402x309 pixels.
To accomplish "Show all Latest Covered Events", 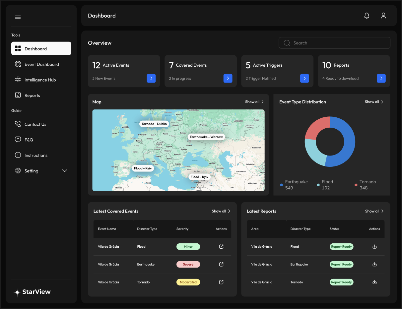I will 221,211.
